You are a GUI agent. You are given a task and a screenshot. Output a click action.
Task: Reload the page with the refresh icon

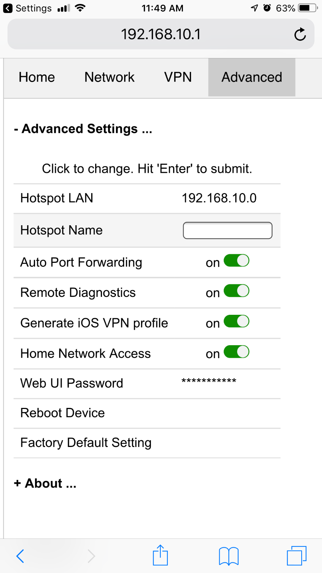[300, 34]
